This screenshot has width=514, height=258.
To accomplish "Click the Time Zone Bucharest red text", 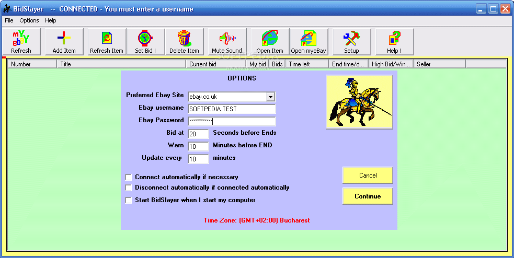I will [x=257, y=220].
